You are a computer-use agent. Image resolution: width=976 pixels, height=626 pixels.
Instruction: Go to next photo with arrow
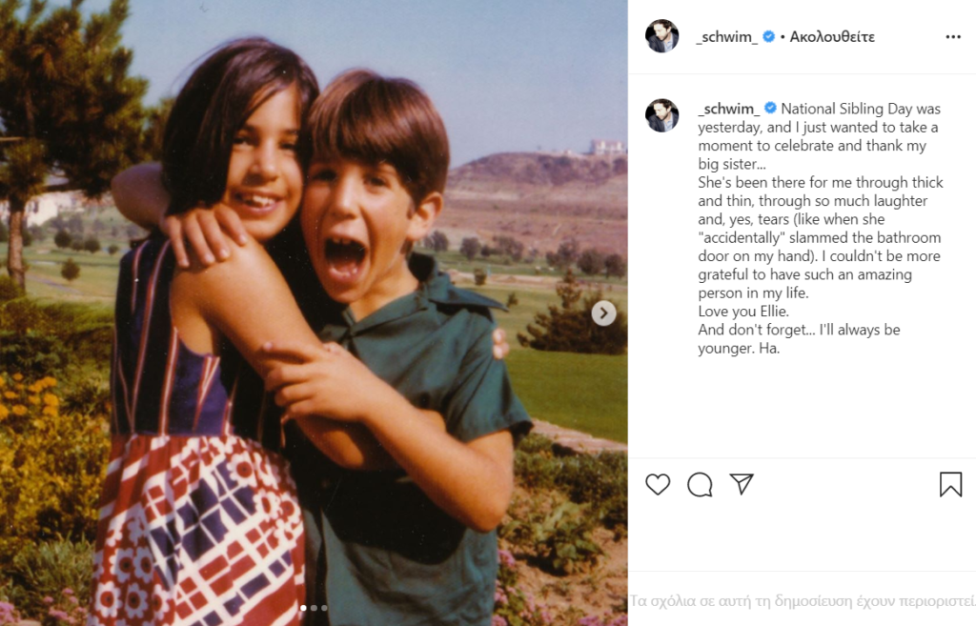coord(603,313)
